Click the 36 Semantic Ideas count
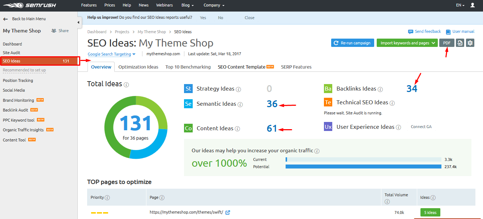 pos(272,104)
